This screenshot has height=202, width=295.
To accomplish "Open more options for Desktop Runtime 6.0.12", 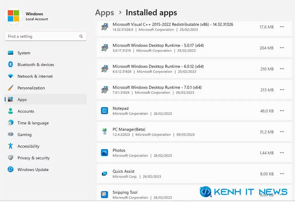I will tap(282, 69).
